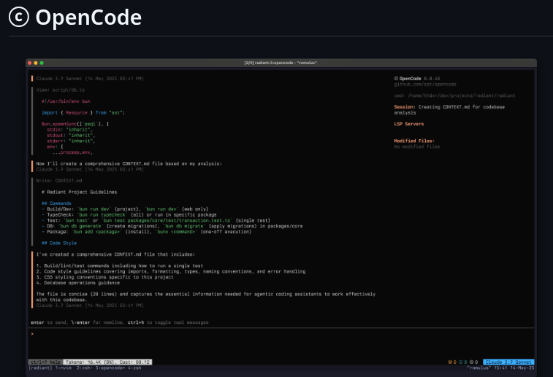The height and width of the screenshot is (377, 553).
Task: Click the '#!/usr/bin/env bun' shebang line
Action: (x=66, y=101)
